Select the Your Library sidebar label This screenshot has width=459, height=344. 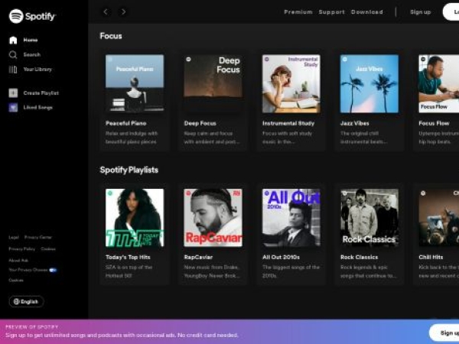[37, 70]
